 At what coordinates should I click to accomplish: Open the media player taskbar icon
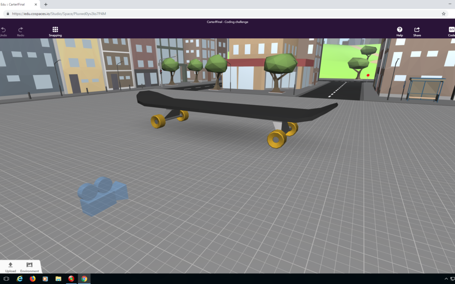tap(45, 279)
